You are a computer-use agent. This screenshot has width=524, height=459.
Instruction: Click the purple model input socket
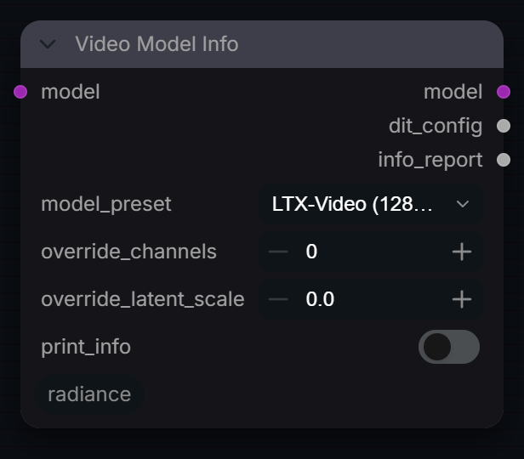[x=20, y=92]
